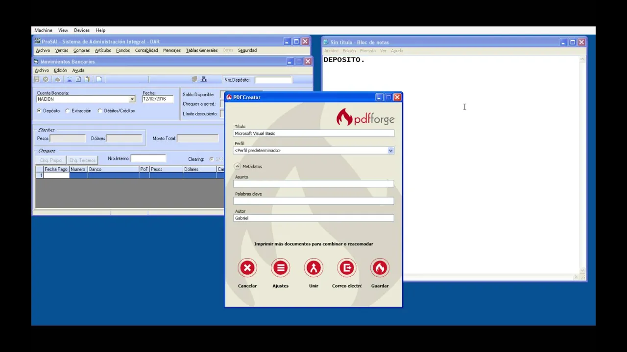This screenshot has width=627, height=352.
Task: Click the new blank page icon in Movimientos Bancarios toolbar
Action: click(x=99, y=80)
